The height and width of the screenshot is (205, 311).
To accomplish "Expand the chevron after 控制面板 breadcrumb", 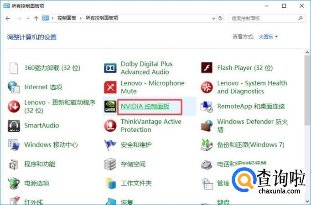I will 81,18.
